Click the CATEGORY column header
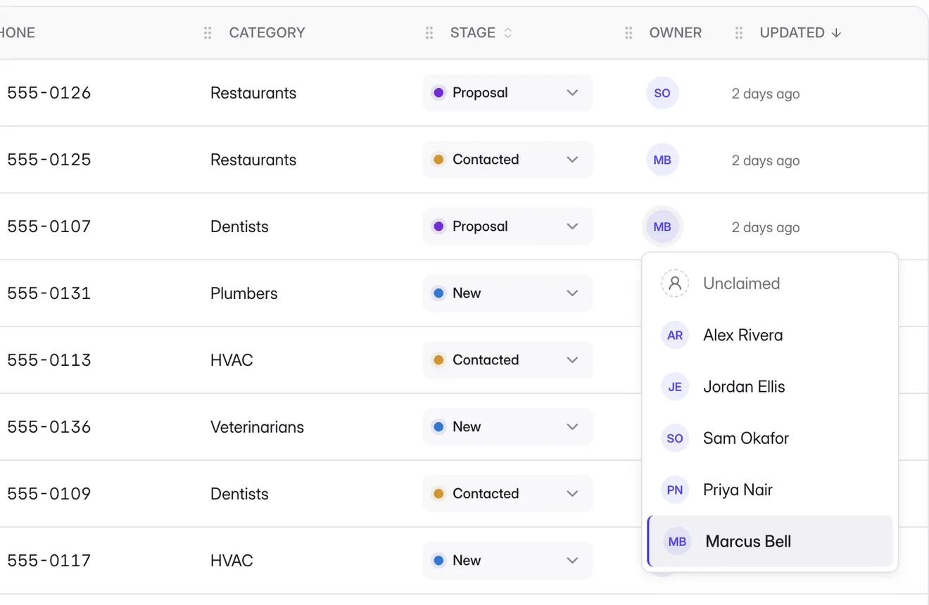 267,33
